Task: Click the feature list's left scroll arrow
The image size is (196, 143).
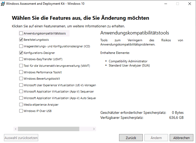Action: (16, 129)
